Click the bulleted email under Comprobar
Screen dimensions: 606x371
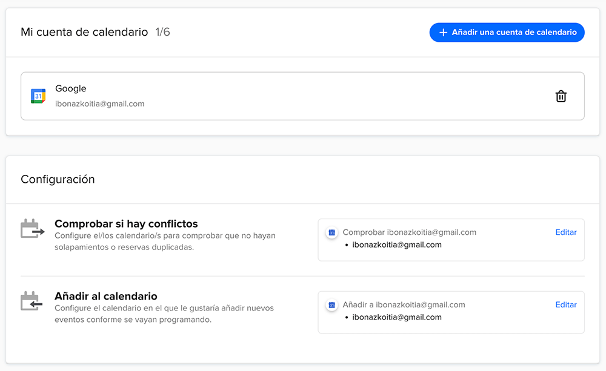[397, 245]
